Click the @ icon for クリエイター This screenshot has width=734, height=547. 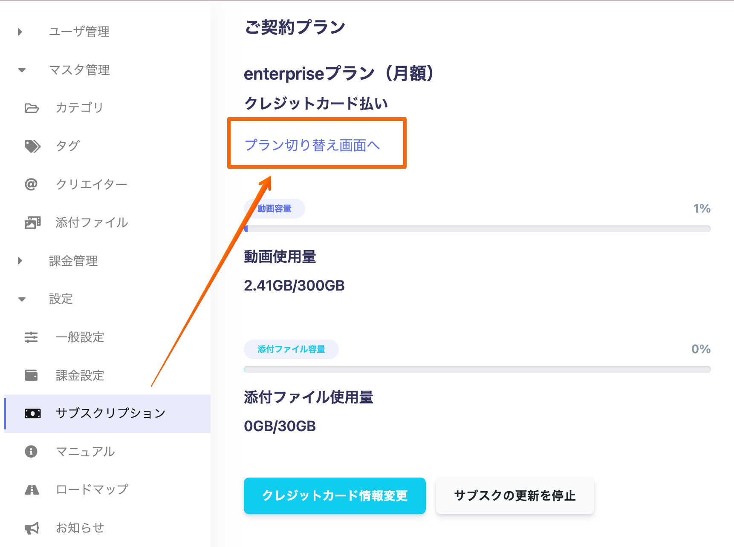(31, 184)
